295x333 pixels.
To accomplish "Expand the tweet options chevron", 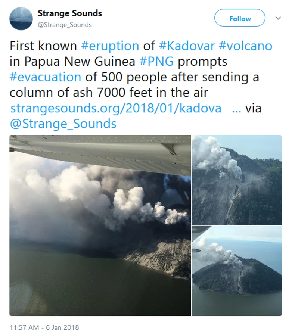I will click(278, 18).
